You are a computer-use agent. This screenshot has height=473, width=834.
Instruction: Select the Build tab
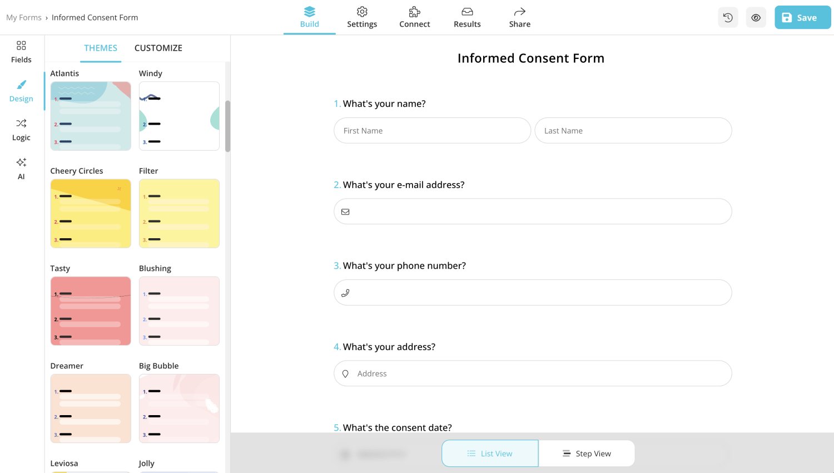point(309,17)
